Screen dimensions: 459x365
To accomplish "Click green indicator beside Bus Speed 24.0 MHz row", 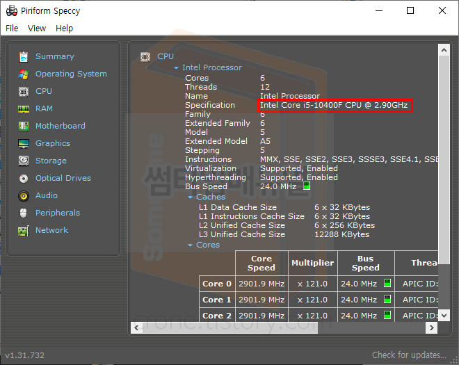I will tap(307, 186).
